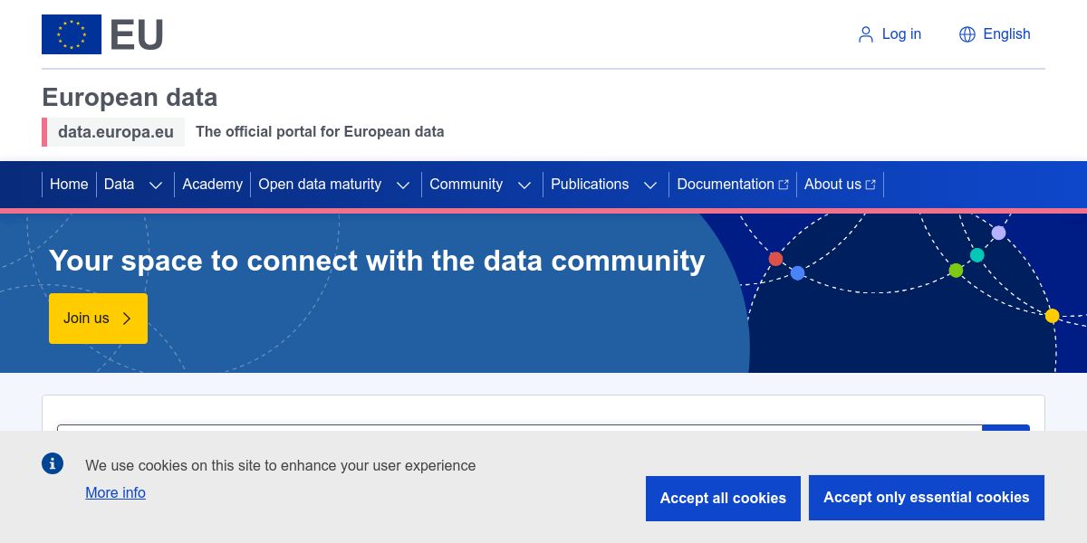Open the Documentation menu item
Screen dimensions: 1087x543
pos(725,185)
